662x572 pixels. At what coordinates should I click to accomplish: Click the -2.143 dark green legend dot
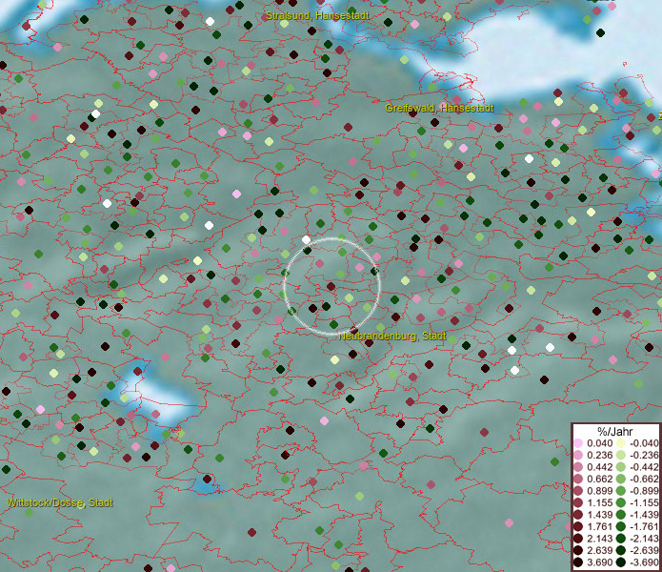(x=621, y=539)
